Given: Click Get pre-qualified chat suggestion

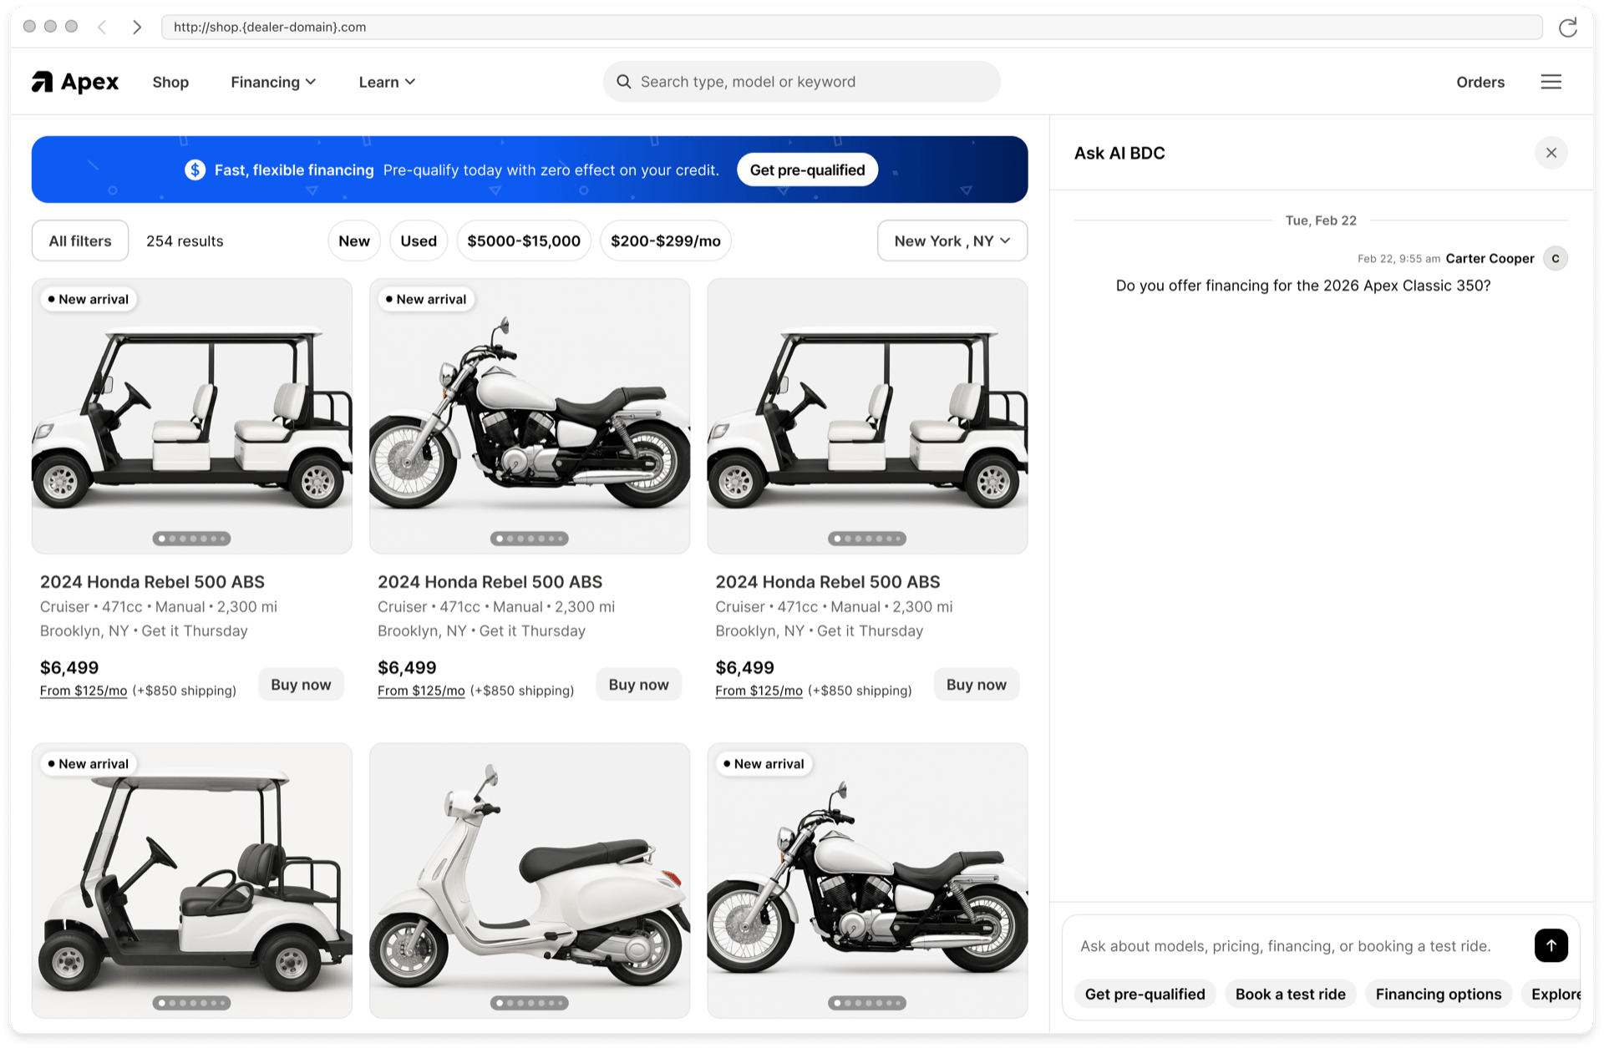Looking at the screenshot, I should [x=1145, y=994].
